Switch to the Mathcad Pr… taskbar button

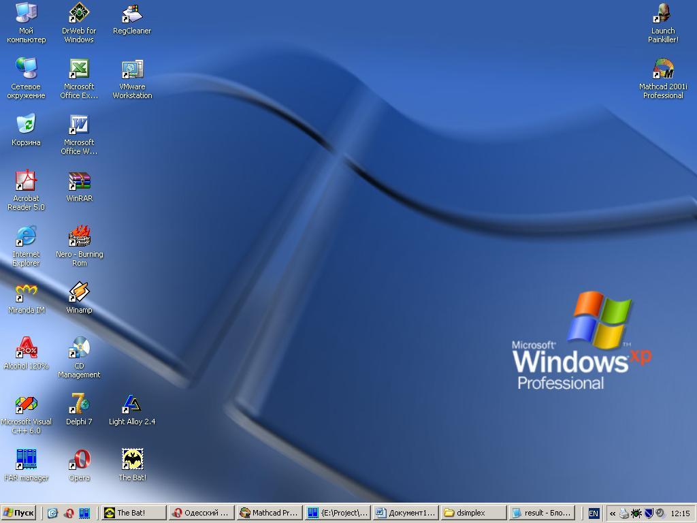270,513
